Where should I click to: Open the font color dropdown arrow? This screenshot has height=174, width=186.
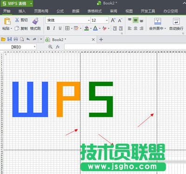(100, 28)
